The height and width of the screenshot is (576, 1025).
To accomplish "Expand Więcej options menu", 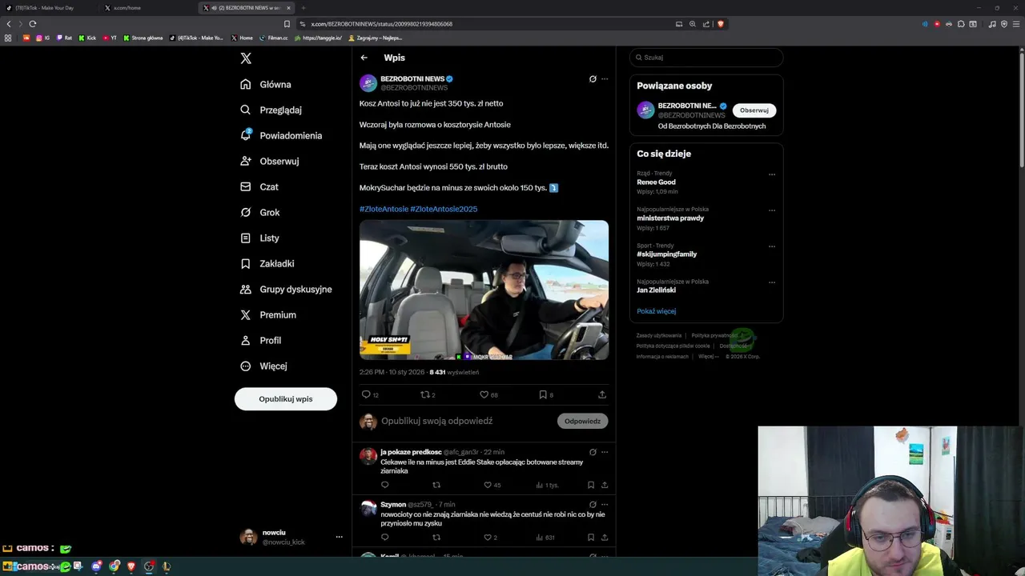I will pos(263,366).
